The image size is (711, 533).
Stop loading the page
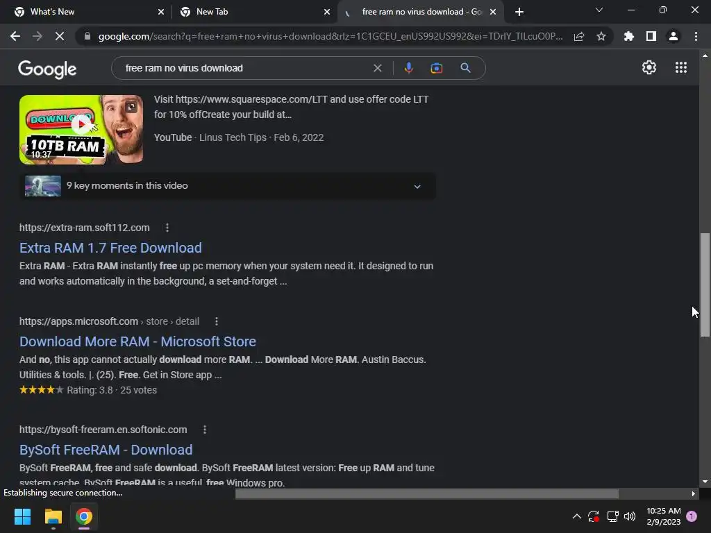[x=60, y=36]
